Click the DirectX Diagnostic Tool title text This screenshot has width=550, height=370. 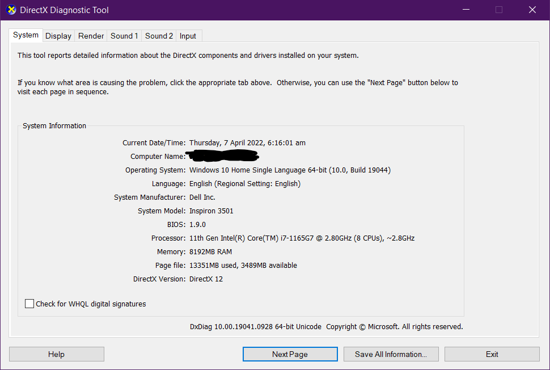64,10
